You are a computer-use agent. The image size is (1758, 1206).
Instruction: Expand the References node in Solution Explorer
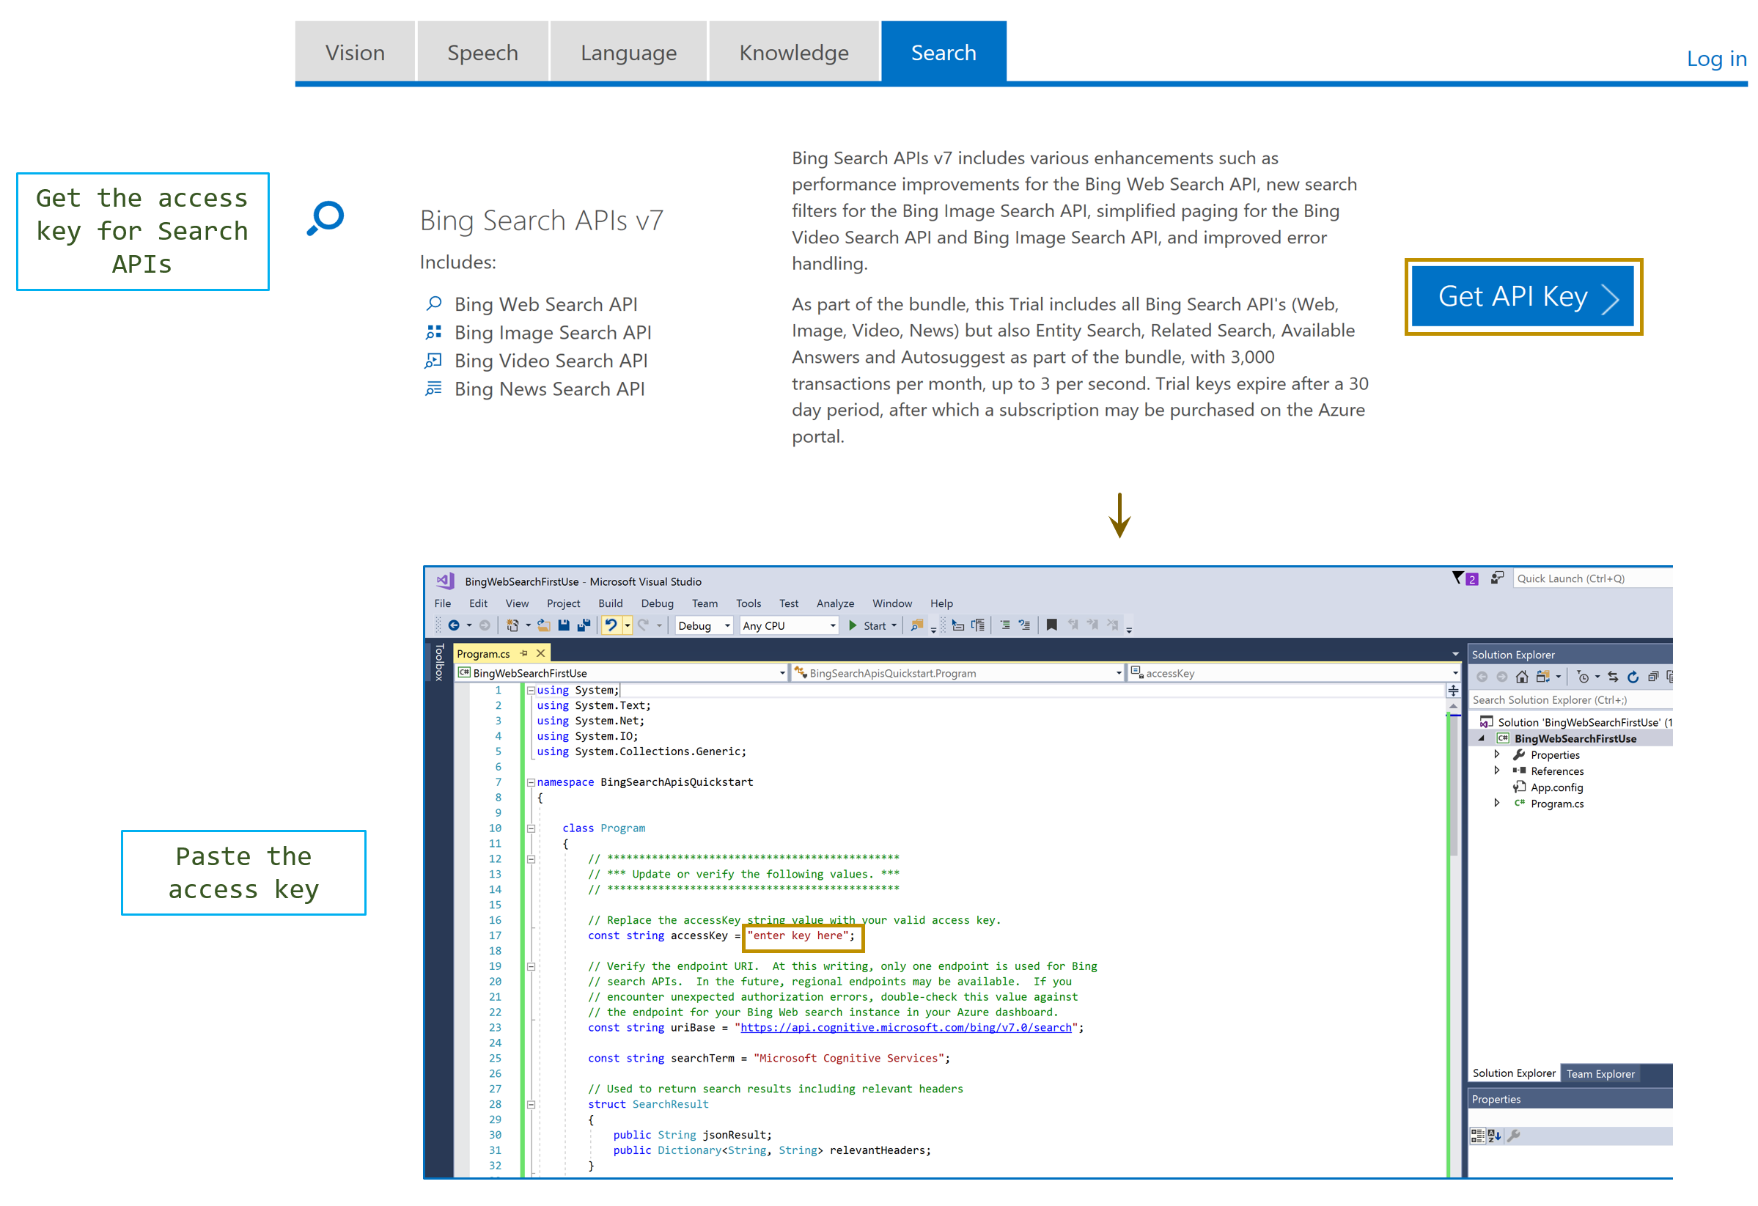click(1498, 771)
